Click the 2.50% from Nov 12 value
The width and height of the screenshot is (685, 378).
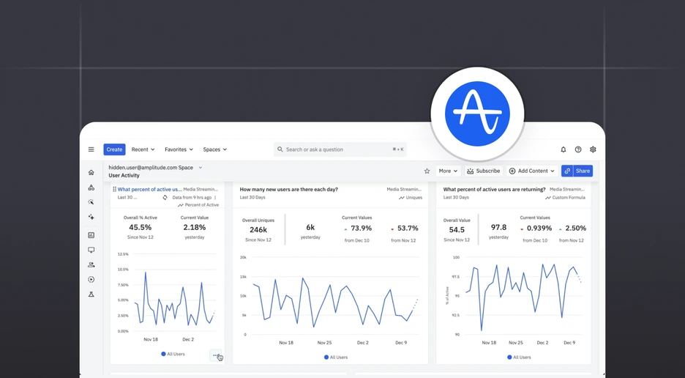(576, 229)
